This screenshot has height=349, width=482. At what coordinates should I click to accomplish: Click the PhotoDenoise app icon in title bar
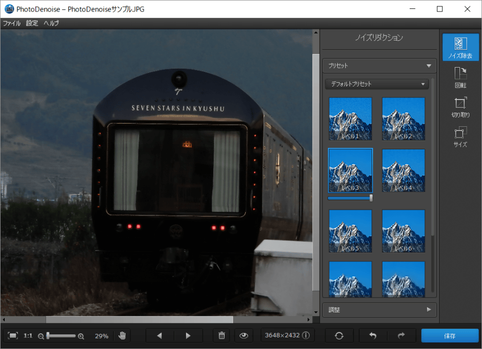tap(9, 9)
